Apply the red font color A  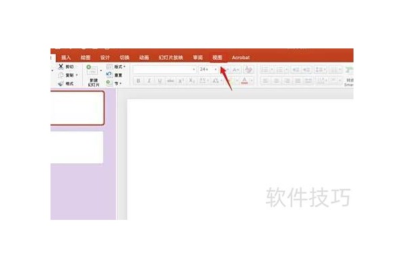(244, 81)
